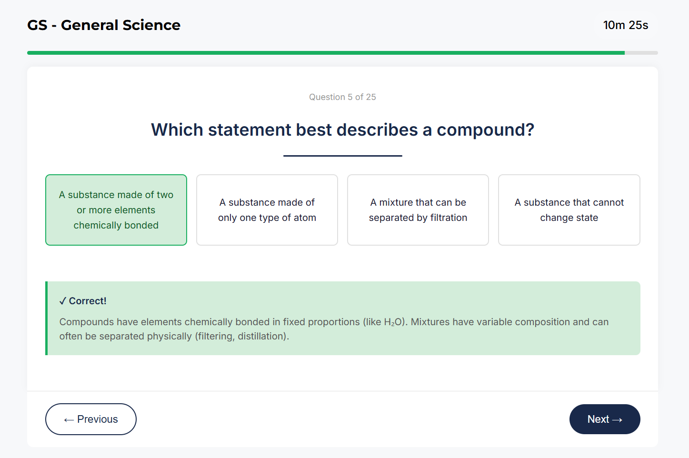This screenshot has height=458, width=689.
Task: Click the "Question 5 of 25" label
Action: coord(342,97)
